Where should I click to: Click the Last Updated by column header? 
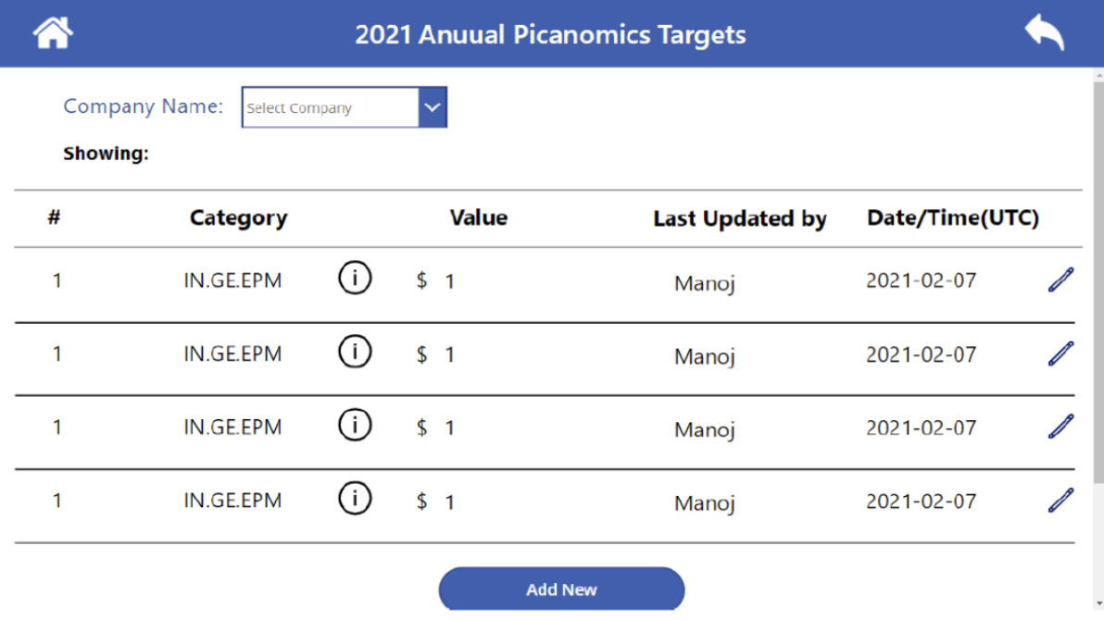pyautogui.click(x=739, y=219)
